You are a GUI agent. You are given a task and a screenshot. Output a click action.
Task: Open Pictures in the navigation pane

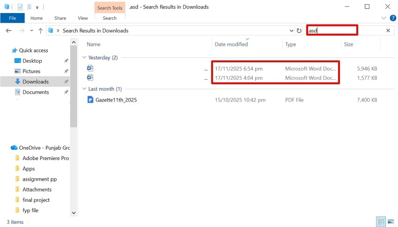(31, 71)
